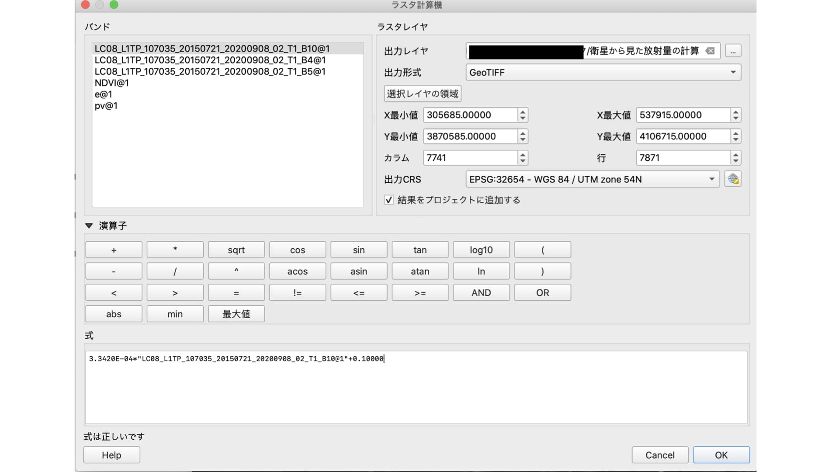The width and height of the screenshot is (839, 472).
Task: Click the selected layer extent button
Action: [423, 94]
